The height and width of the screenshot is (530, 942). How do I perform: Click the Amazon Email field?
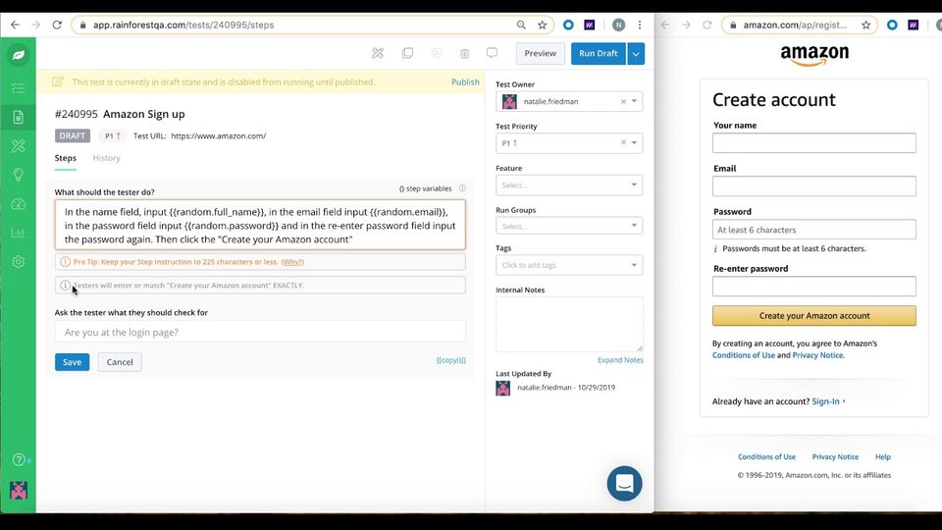click(814, 186)
